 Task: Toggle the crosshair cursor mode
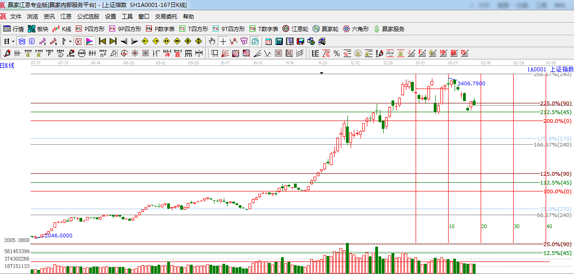pyautogui.click(x=223, y=41)
